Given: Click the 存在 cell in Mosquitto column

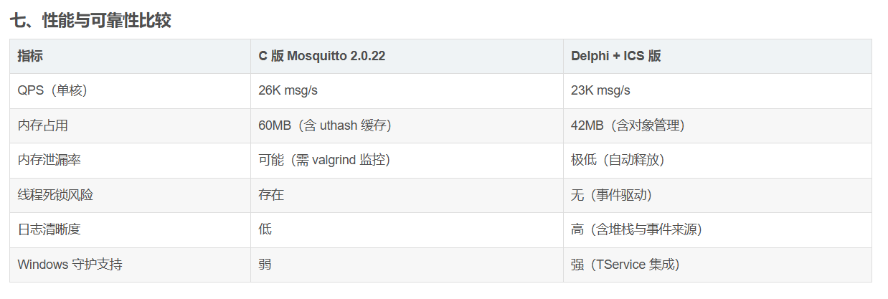Looking at the screenshot, I should pyautogui.click(x=271, y=195).
